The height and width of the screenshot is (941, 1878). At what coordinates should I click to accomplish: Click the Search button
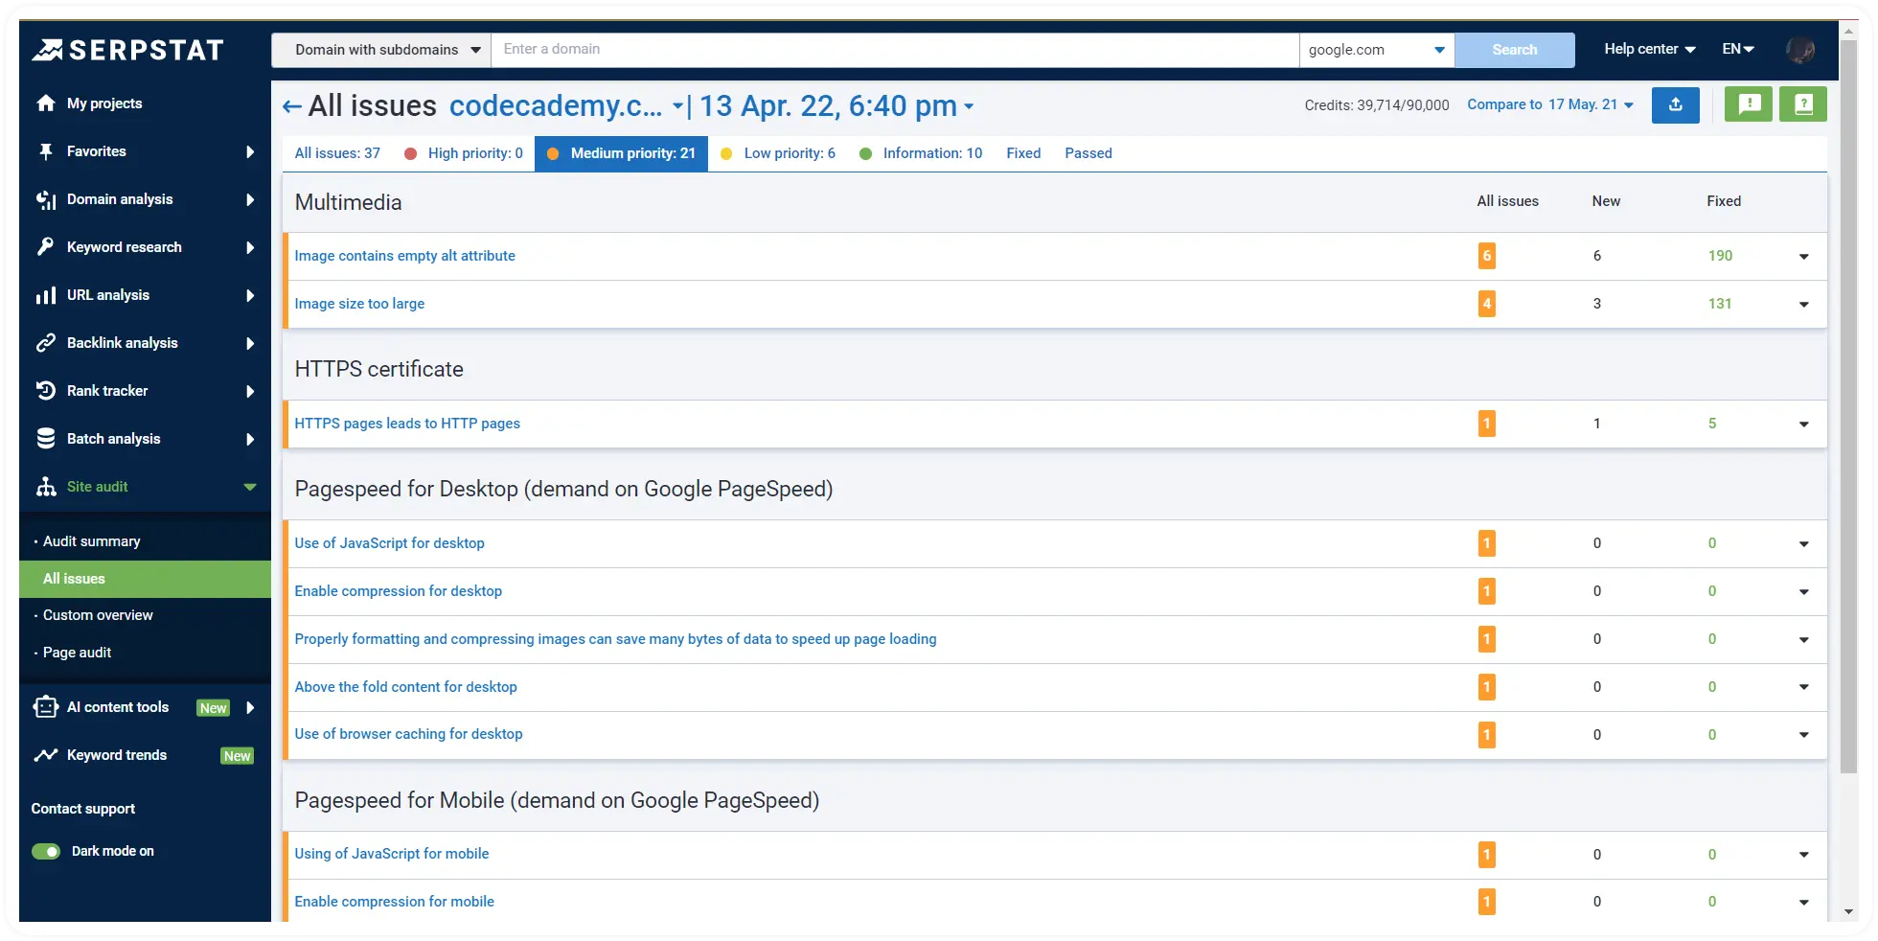pyautogui.click(x=1514, y=50)
